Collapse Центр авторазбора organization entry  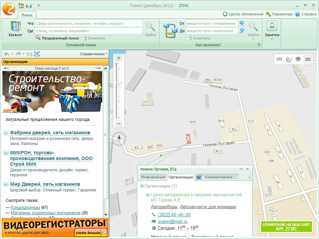click(148, 195)
